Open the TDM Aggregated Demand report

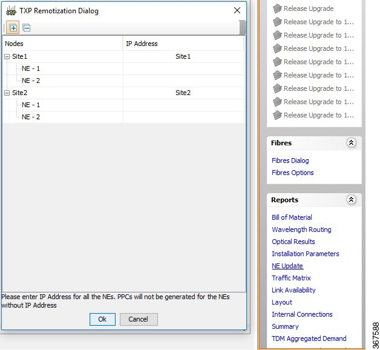(x=309, y=338)
